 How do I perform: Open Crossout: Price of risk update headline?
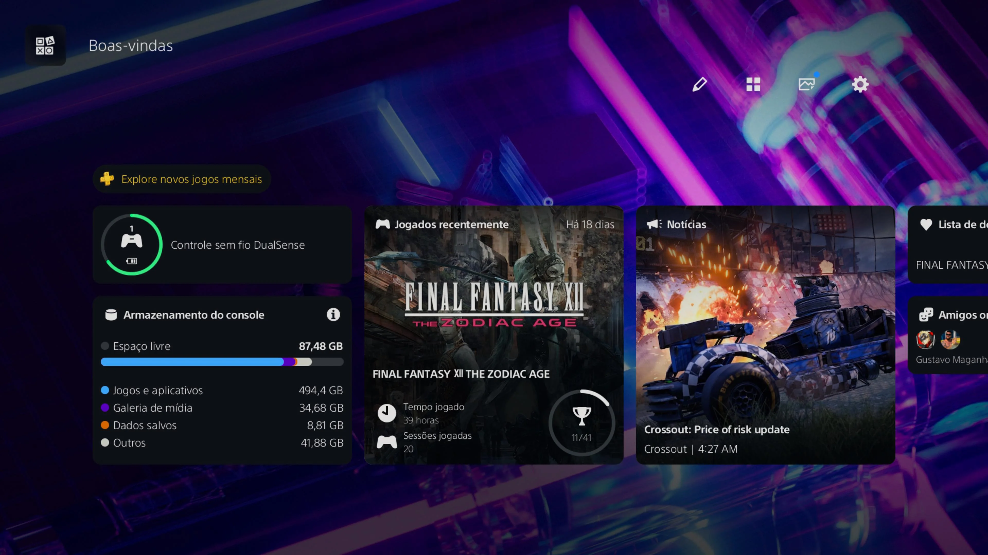pyautogui.click(x=717, y=429)
